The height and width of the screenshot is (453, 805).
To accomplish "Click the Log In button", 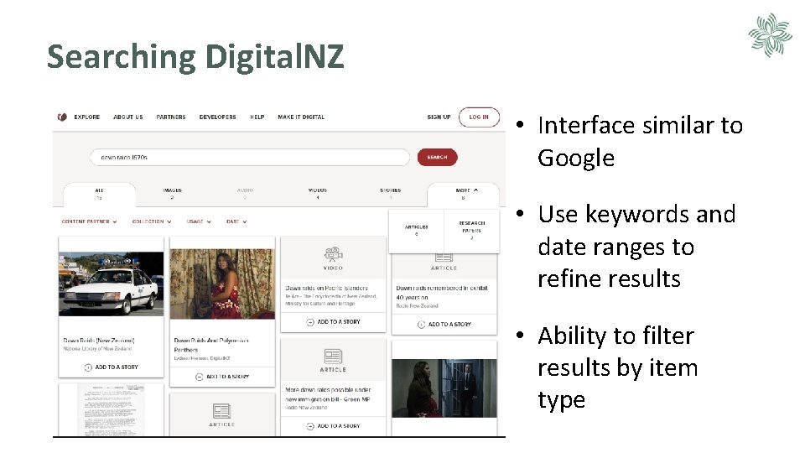I will (479, 117).
